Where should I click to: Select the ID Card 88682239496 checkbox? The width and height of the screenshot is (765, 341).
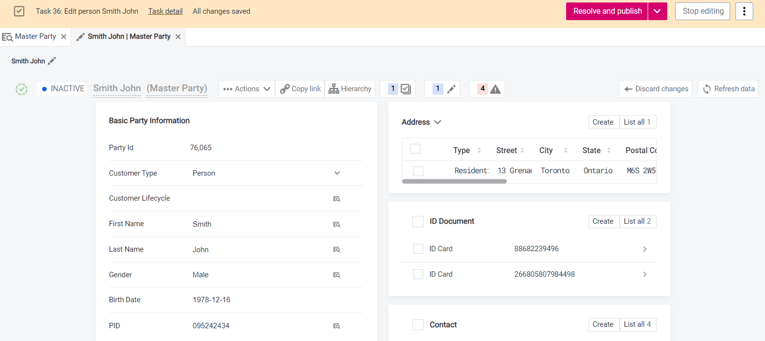coord(418,249)
